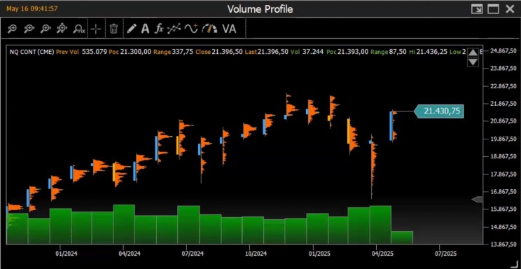
Task: Select the horizontal zoom magnifier tool
Action: 29,29
